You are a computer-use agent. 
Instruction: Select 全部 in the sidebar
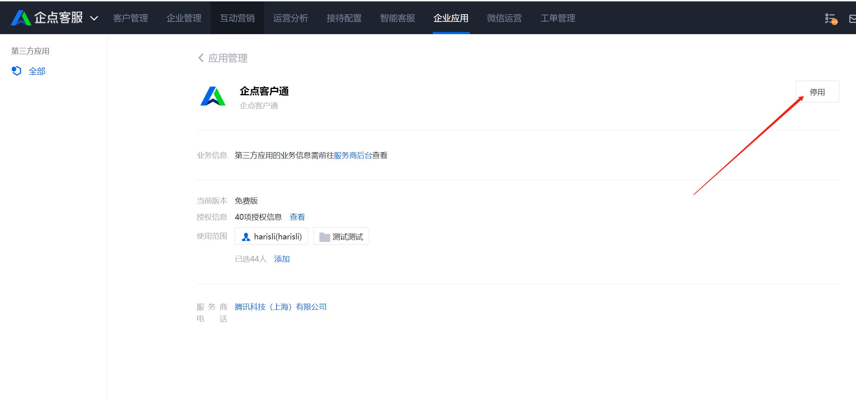[37, 71]
